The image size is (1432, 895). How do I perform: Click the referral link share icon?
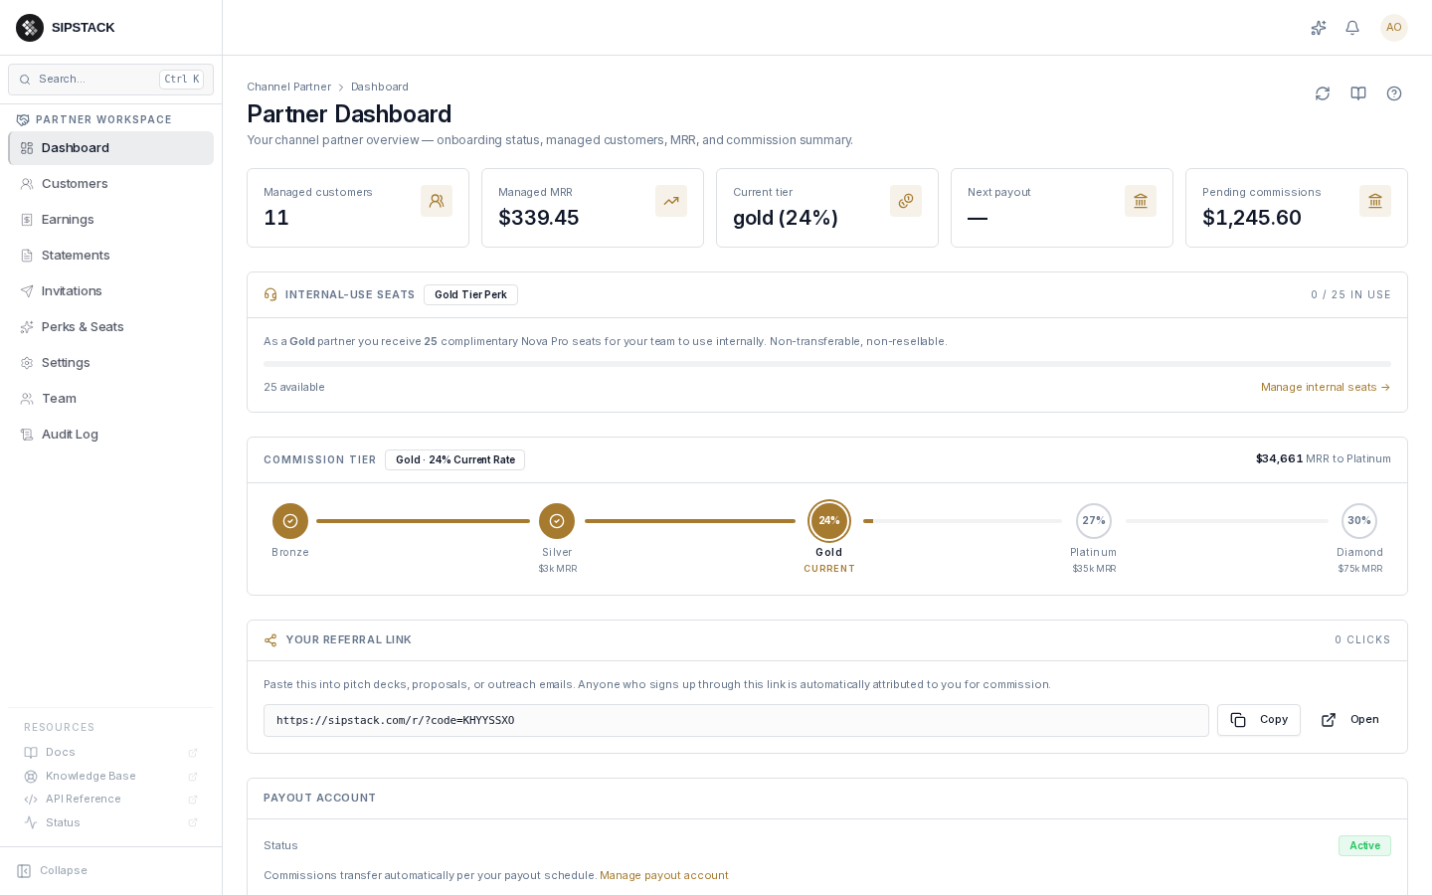pyautogui.click(x=270, y=640)
